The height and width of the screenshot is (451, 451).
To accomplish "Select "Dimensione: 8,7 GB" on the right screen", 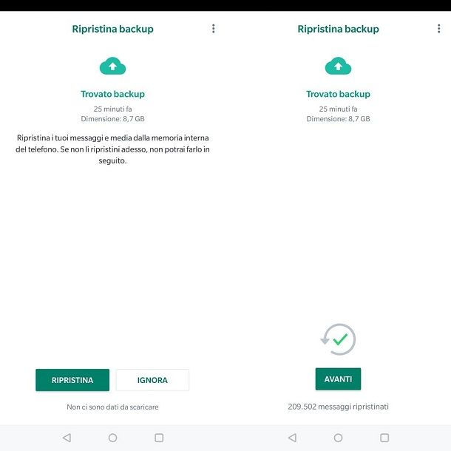I will [339, 119].
